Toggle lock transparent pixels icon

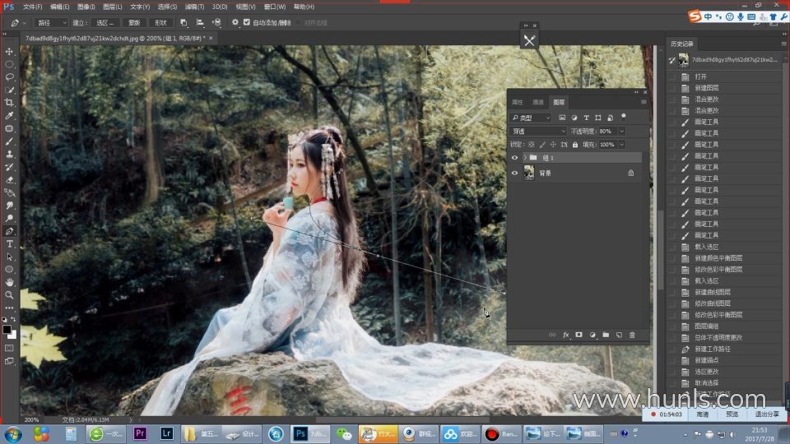tap(532, 145)
